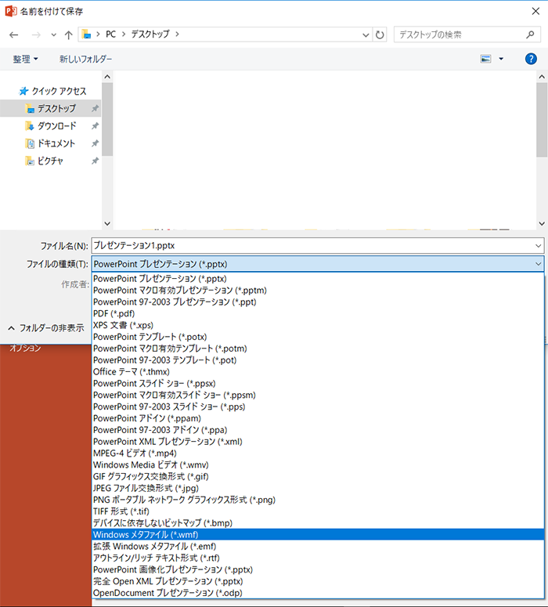The image size is (548, 607).
Task: Click navigation pane scroll down arrow
Action: coord(107,223)
